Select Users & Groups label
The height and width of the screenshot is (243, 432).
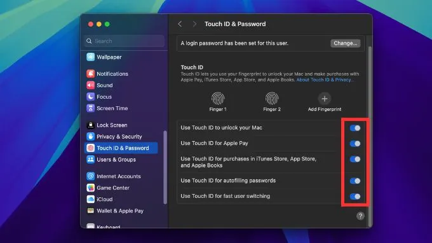116,160
